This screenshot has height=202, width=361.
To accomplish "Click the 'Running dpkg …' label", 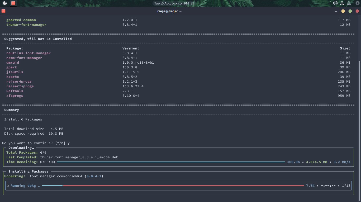I will click(25, 186).
